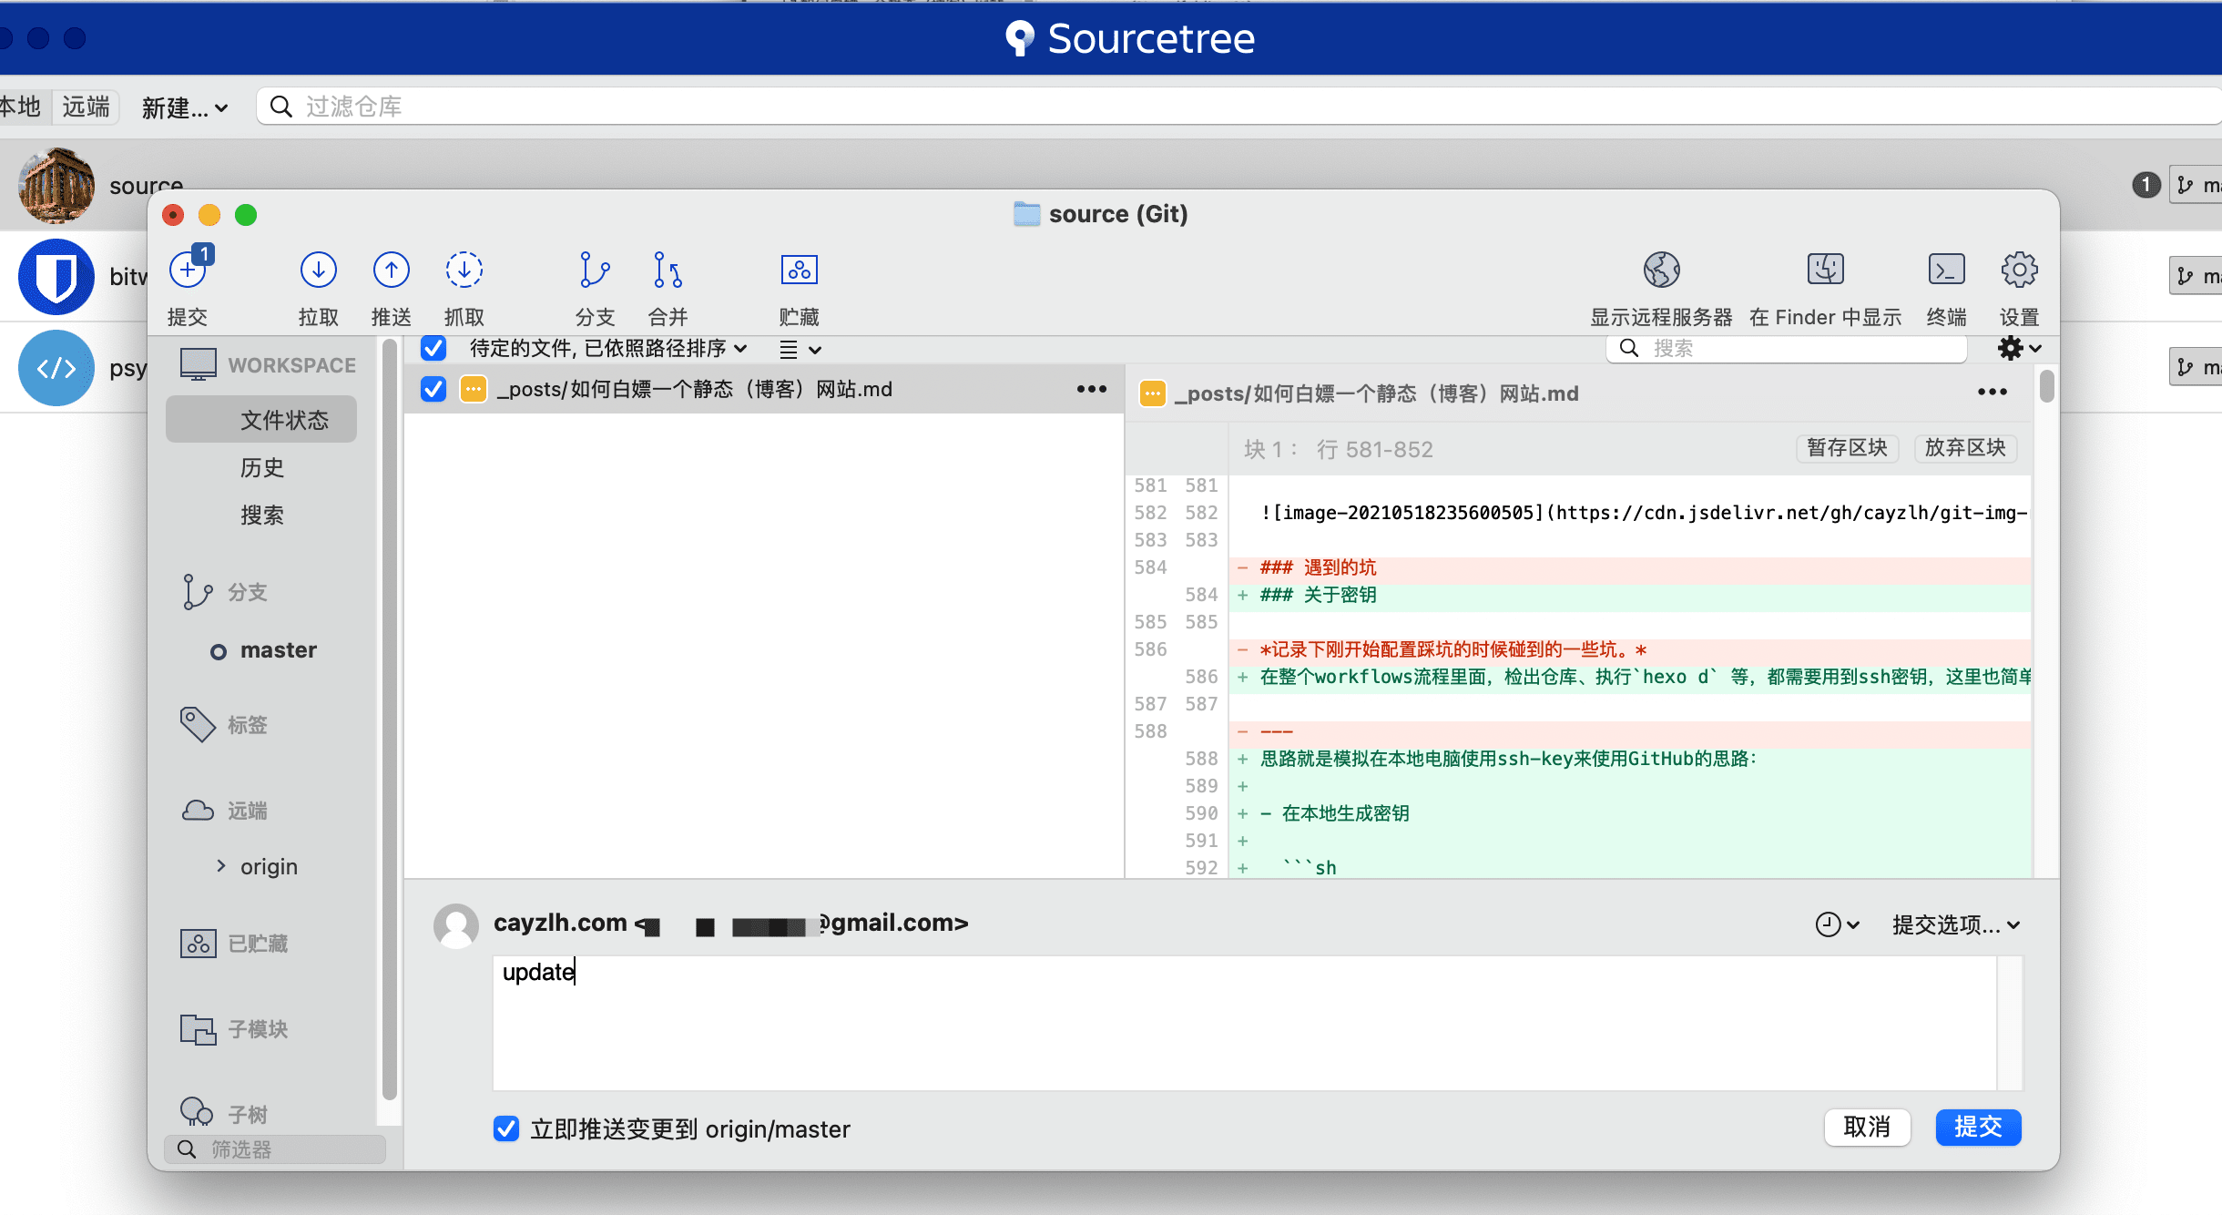The height and width of the screenshot is (1215, 2222).
Task: Click the Fetch (抓取) toolbar icon
Action: pos(464,271)
